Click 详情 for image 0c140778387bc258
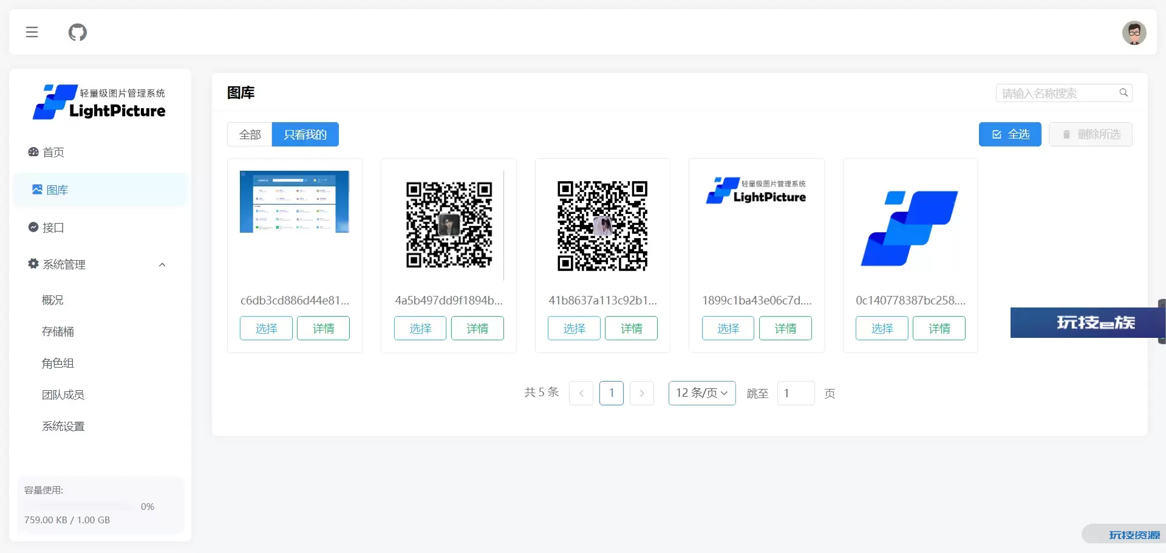This screenshot has width=1166, height=553. point(939,328)
